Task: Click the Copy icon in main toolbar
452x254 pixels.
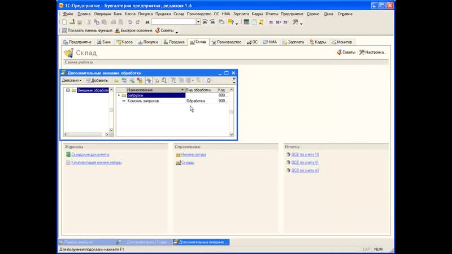Action: pos(97,22)
